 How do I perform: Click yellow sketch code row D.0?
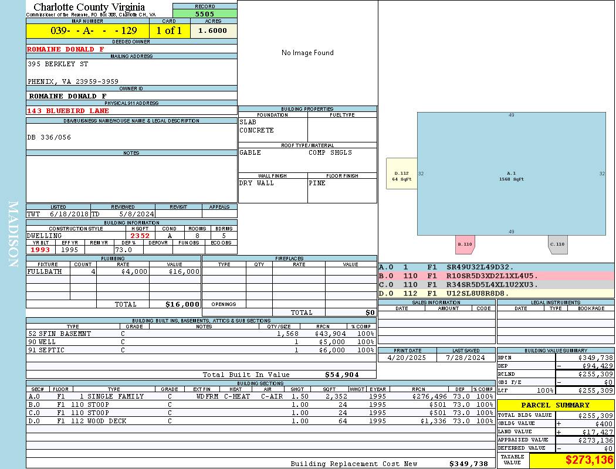tap(496, 293)
